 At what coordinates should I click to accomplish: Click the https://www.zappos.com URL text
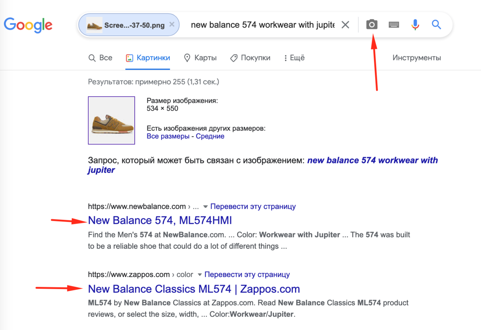129,275
